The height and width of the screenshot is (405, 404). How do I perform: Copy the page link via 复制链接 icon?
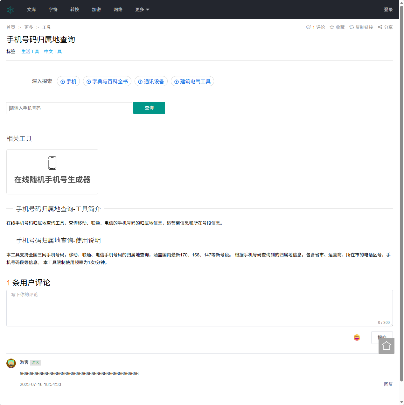tap(361, 27)
